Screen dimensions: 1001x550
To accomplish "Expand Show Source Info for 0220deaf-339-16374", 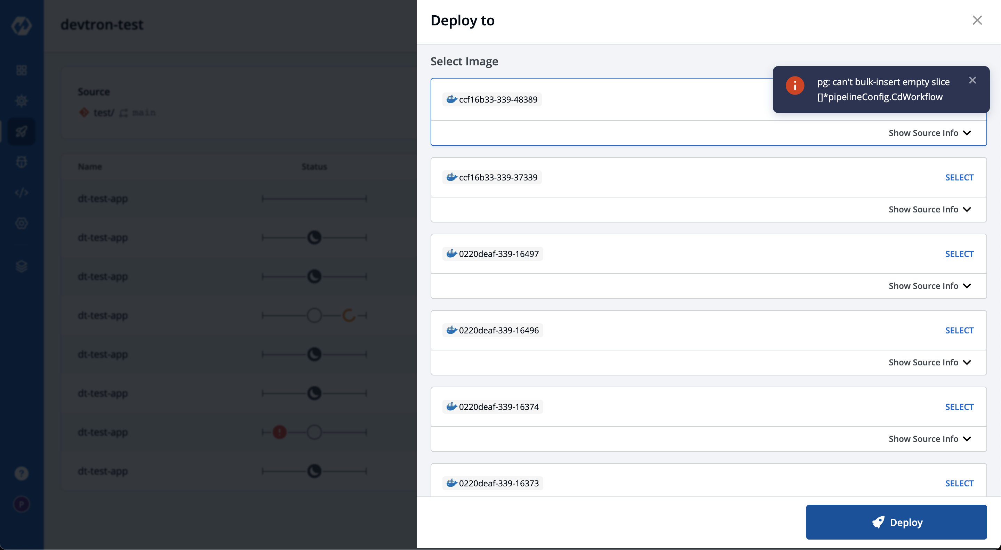I will [x=929, y=439].
